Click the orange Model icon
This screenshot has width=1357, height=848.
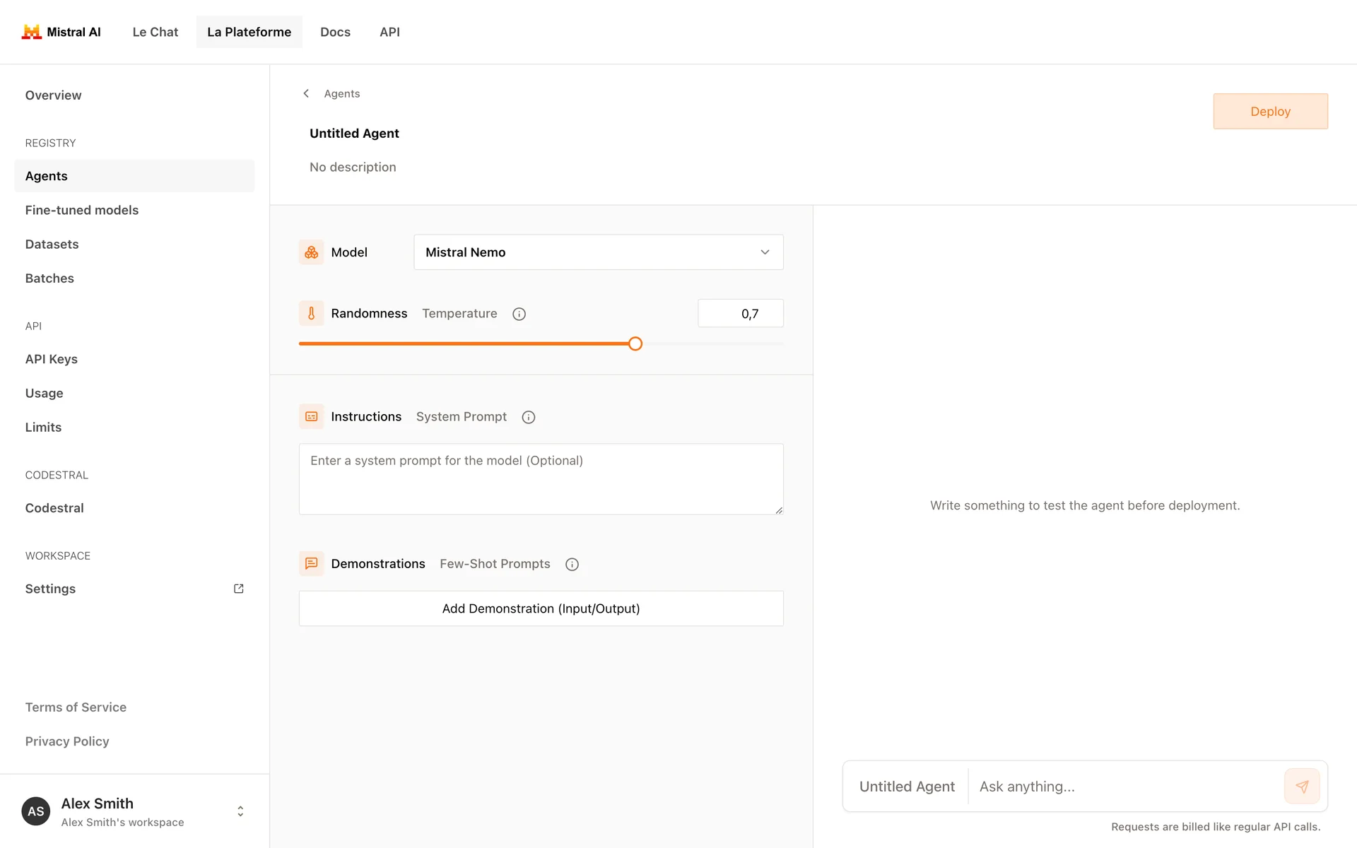pos(311,252)
